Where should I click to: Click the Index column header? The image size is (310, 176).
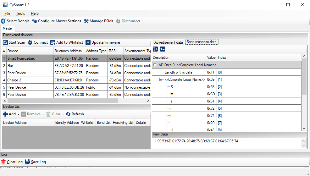click(x=259, y=58)
